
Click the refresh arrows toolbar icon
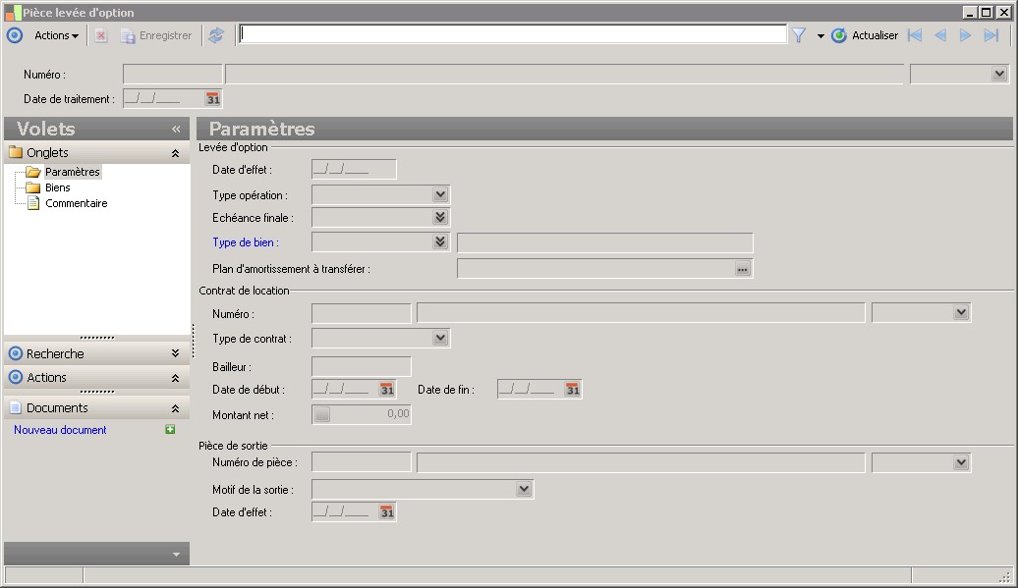(x=216, y=35)
